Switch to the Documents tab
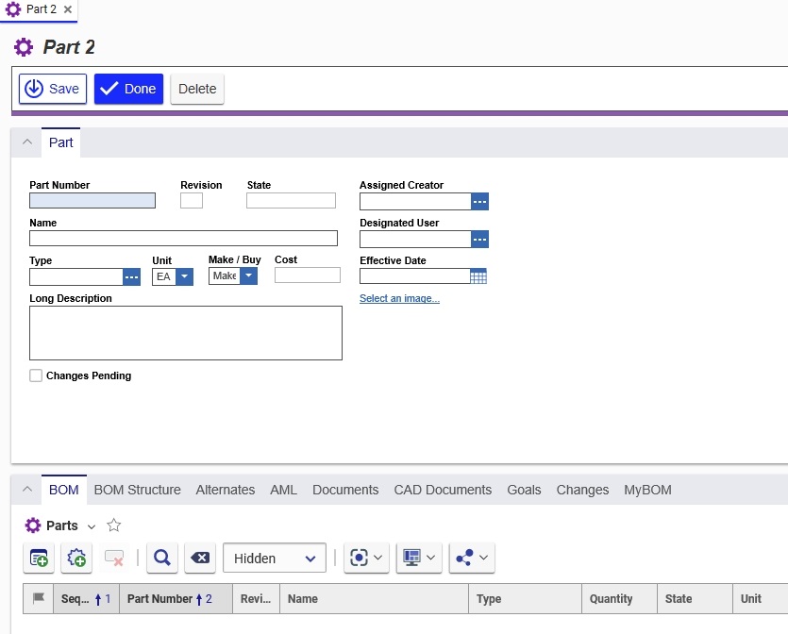The height and width of the screenshot is (634, 788). coord(345,490)
